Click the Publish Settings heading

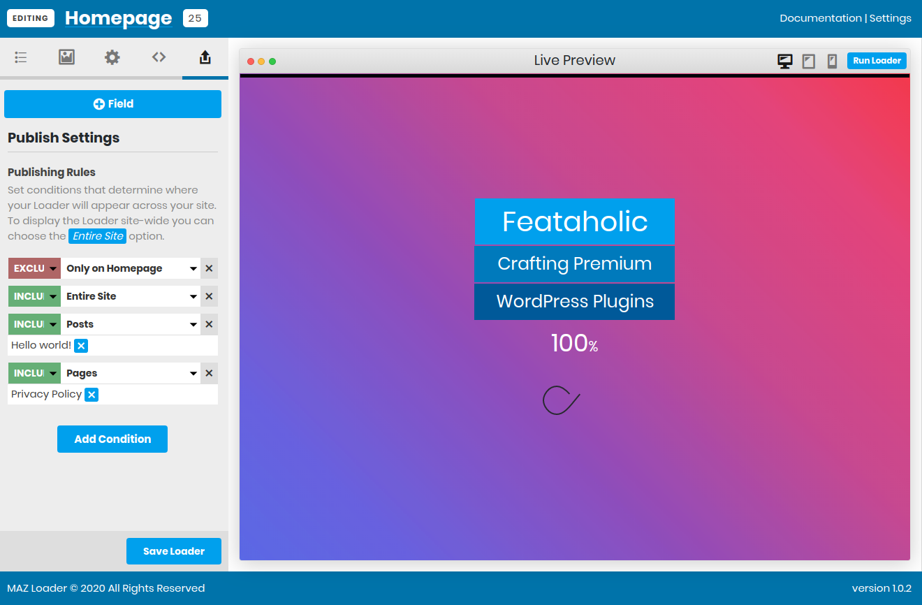click(x=64, y=138)
